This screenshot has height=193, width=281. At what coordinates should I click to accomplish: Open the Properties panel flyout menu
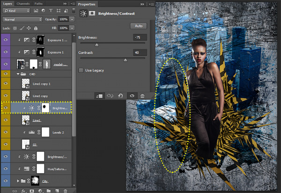pyautogui.click(x=152, y=4)
